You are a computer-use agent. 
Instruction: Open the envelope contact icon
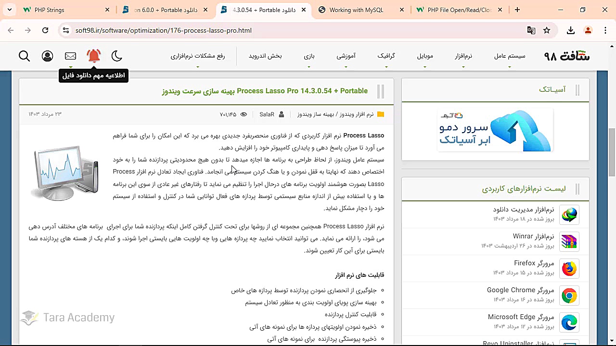tap(70, 56)
